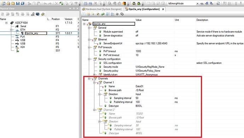Click the green binoculars find icon
244x138 pixels.
click(x=103, y=14)
